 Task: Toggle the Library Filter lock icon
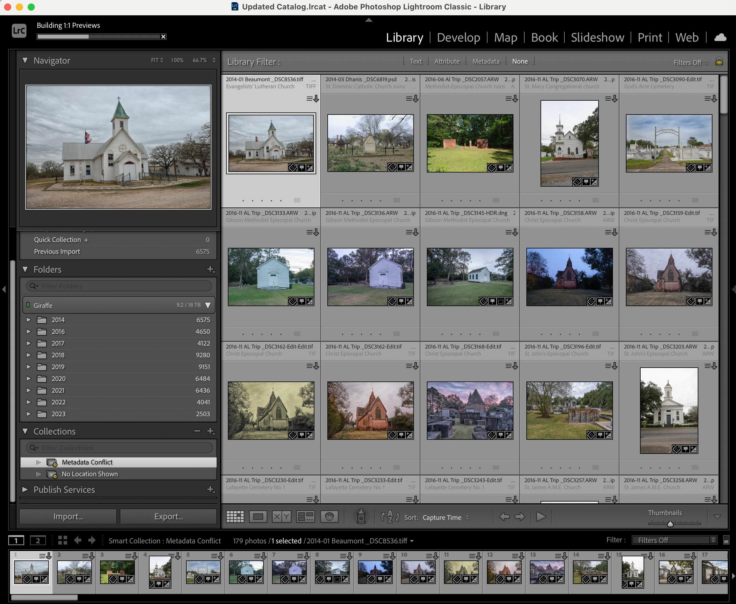point(719,62)
